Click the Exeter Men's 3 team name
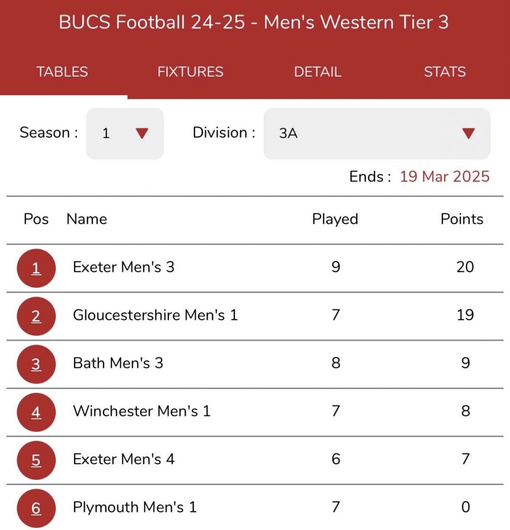 (124, 267)
